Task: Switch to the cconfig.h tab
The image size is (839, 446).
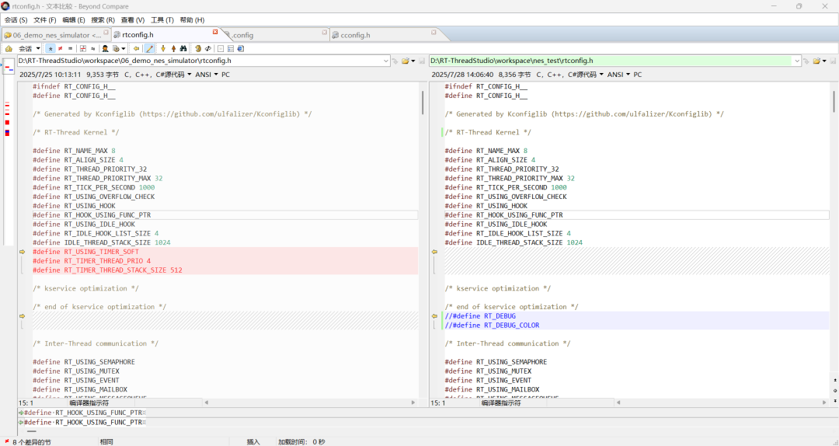Action: tap(354, 35)
